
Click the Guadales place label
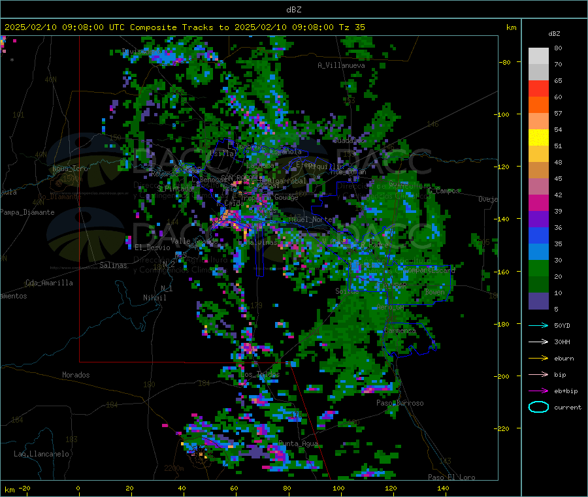coord(349,140)
